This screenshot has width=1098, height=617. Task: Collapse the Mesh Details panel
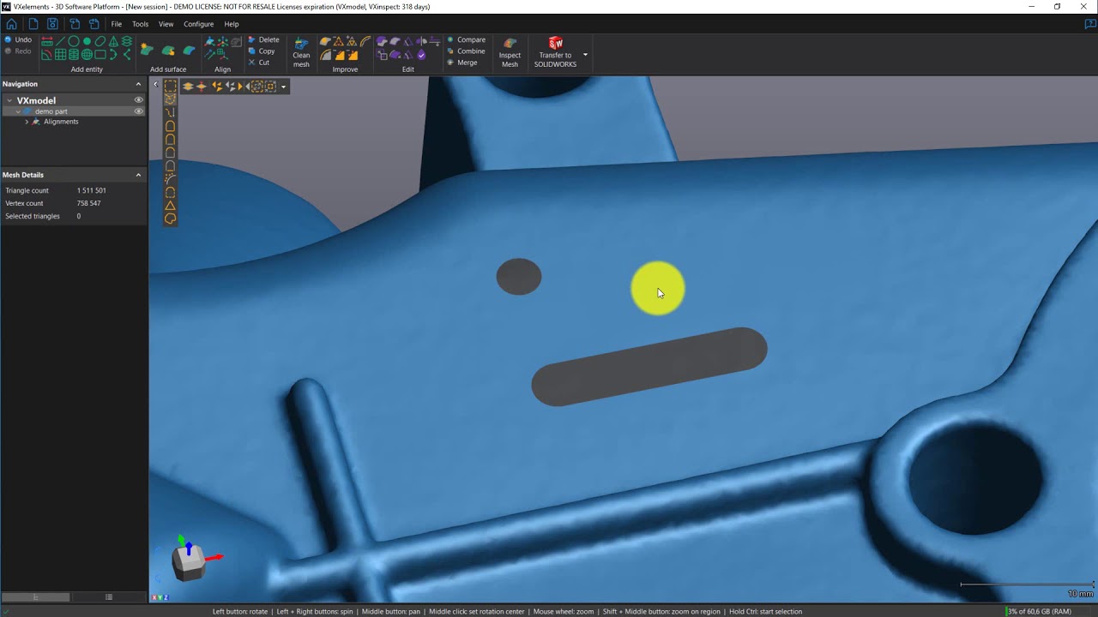click(x=138, y=175)
